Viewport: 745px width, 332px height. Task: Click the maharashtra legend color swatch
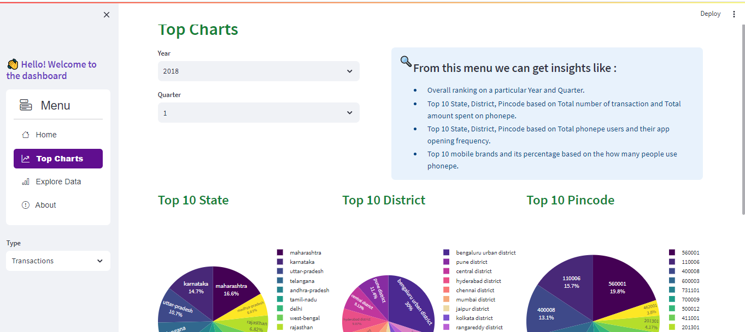tap(280, 252)
